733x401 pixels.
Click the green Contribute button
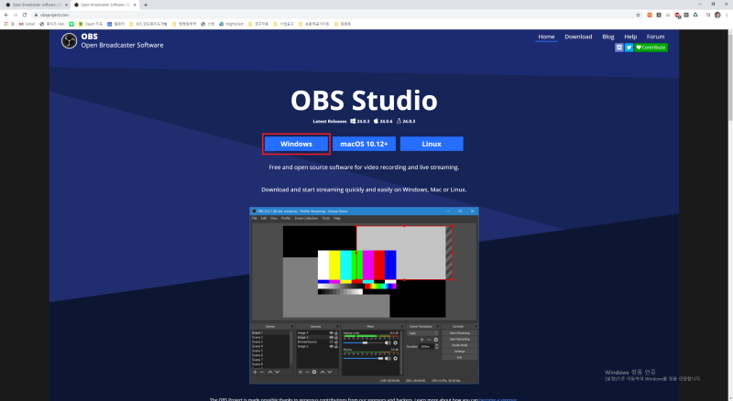pos(651,48)
